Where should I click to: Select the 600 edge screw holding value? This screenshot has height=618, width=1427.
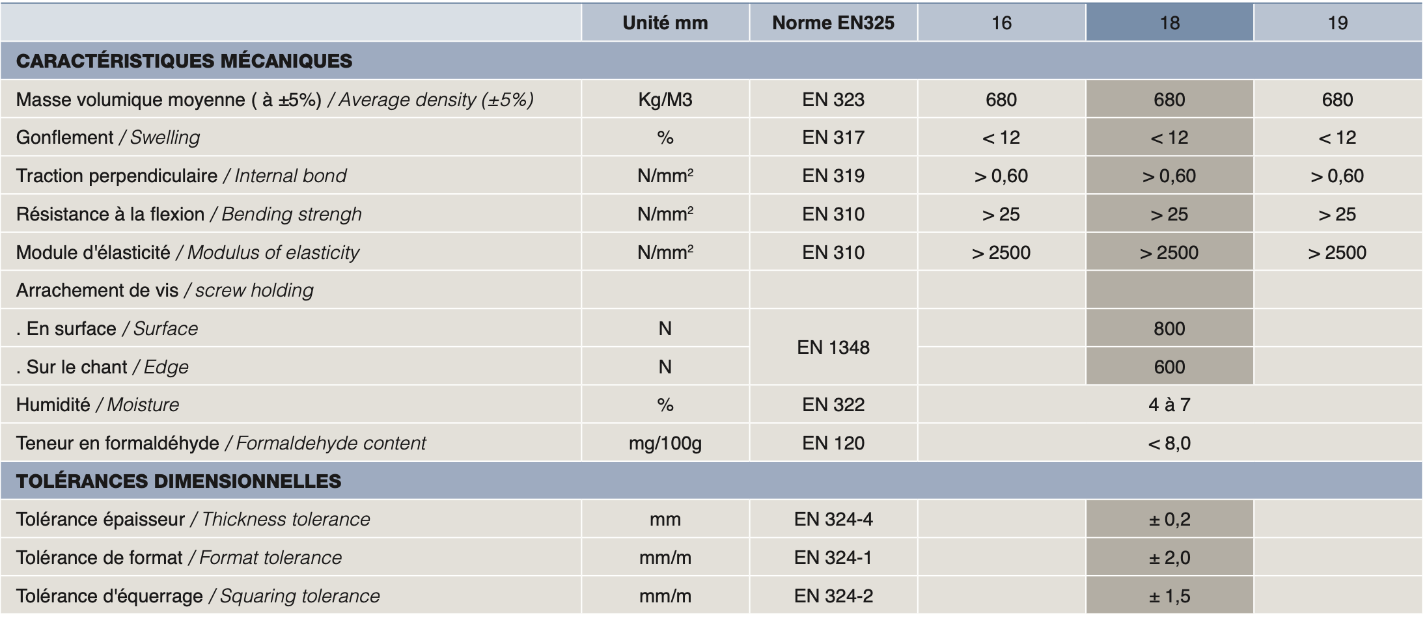1169,367
